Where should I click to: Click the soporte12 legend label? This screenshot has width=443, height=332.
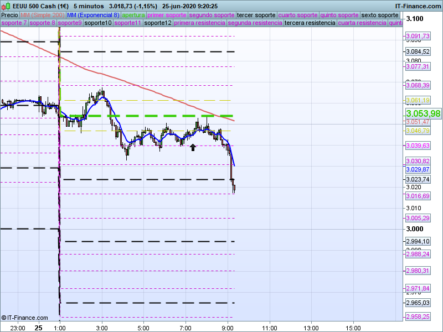(158, 23)
